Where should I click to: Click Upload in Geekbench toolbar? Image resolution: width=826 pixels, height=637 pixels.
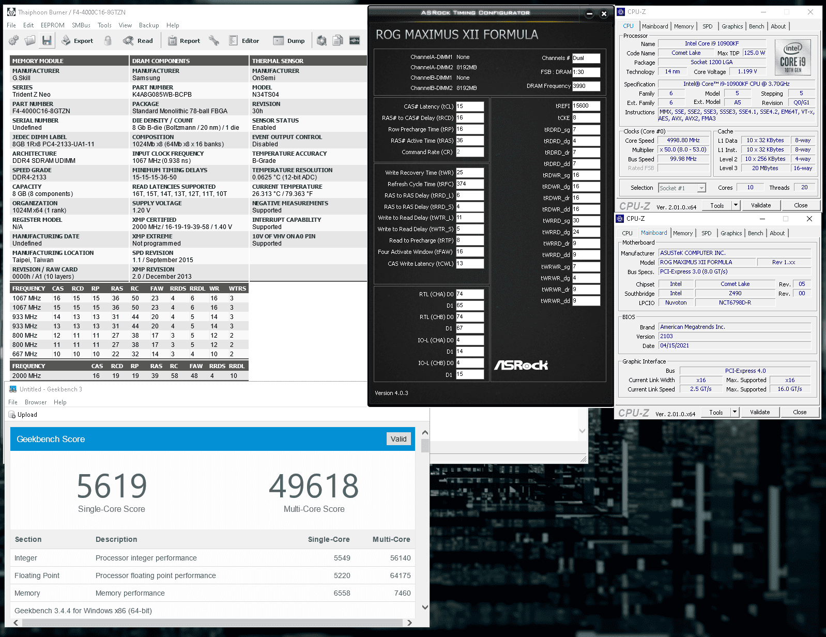[x=23, y=415]
